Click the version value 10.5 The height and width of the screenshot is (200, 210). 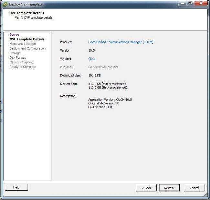[92, 51]
